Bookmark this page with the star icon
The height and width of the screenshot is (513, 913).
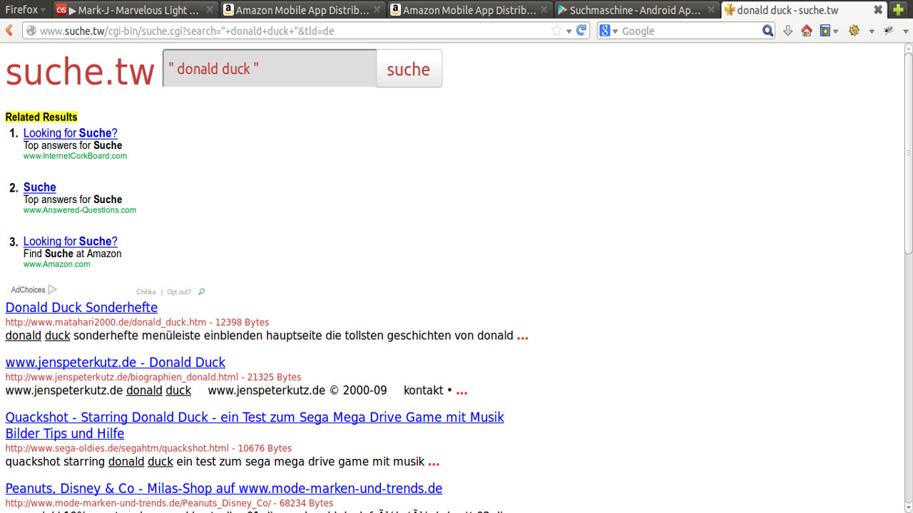[556, 31]
